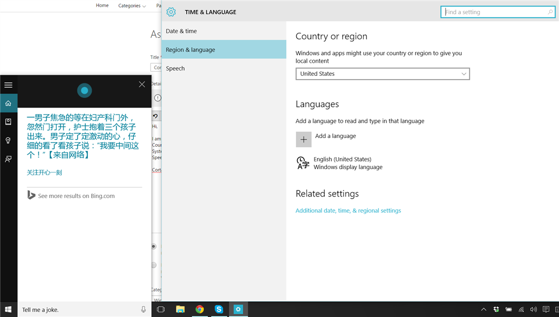Click Windows display language text
559x317 pixels.
(348, 167)
